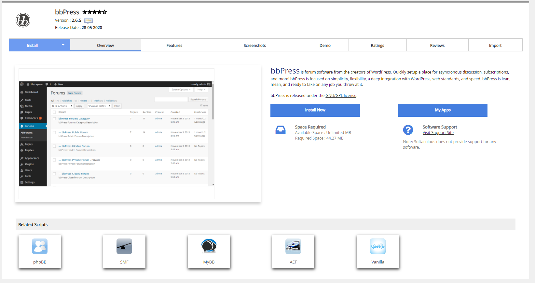
Task: Click the bbPress title heading in description
Action: (285, 71)
